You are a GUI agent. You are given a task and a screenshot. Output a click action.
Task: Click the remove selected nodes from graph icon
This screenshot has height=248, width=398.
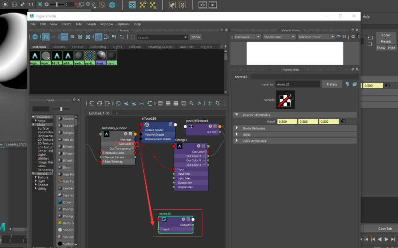(134, 104)
